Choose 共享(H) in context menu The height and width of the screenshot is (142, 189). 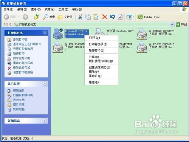point(102,57)
